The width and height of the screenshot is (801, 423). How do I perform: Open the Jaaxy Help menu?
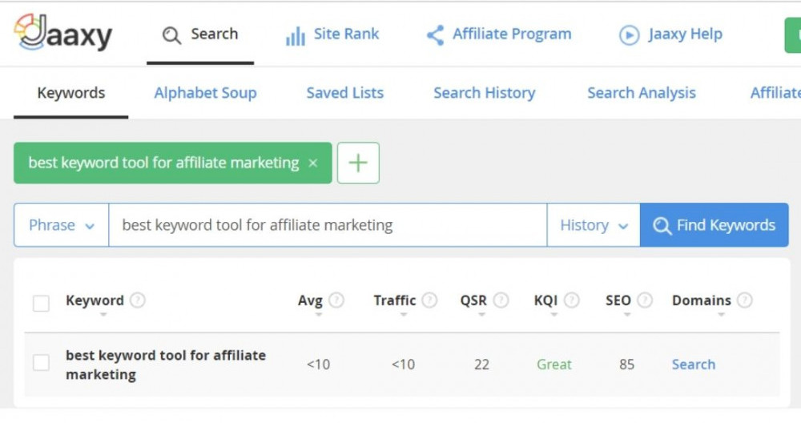tap(670, 34)
